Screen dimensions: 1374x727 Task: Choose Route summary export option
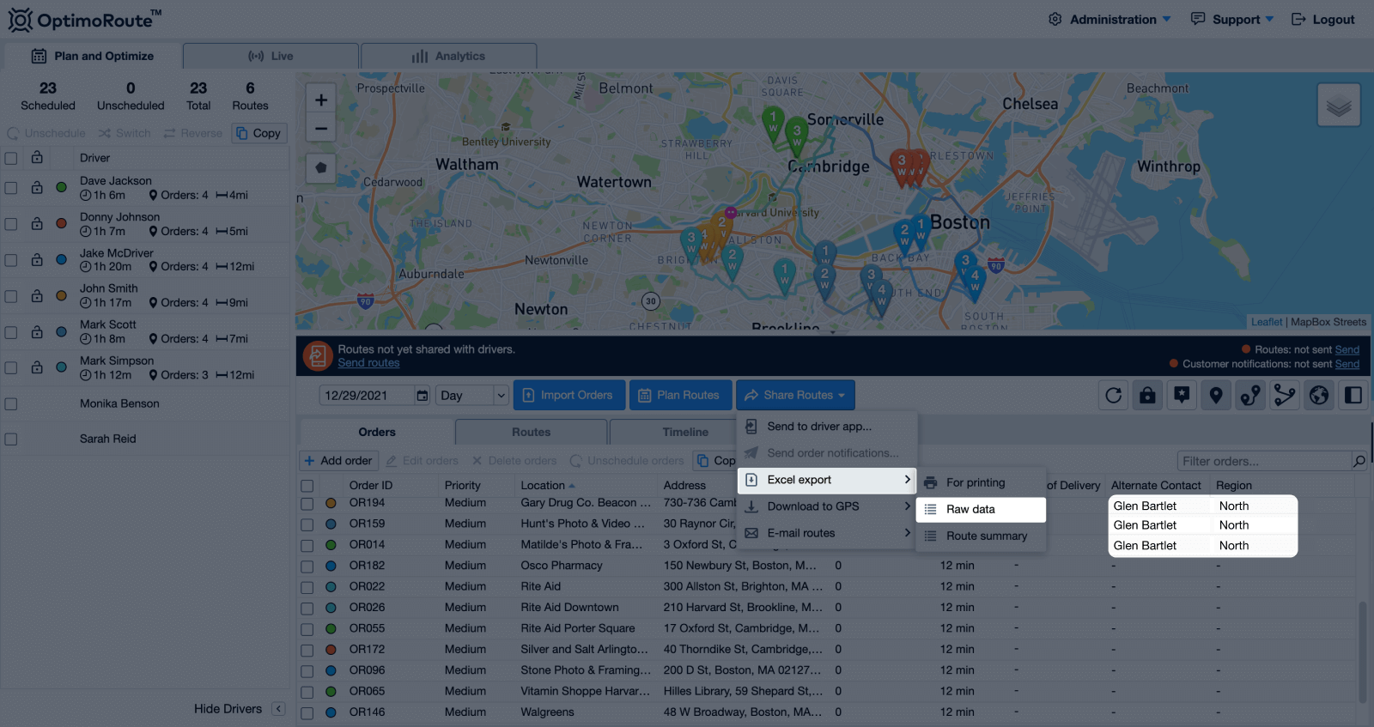(x=981, y=536)
